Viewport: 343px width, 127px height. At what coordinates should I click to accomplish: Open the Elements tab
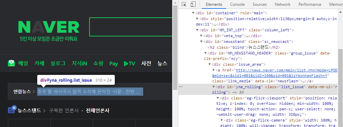click(214, 4)
